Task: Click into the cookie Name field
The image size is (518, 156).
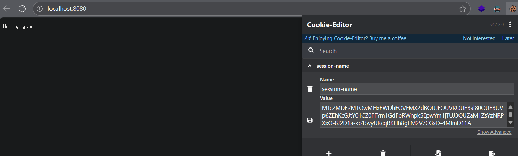Action: pyautogui.click(x=417, y=89)
